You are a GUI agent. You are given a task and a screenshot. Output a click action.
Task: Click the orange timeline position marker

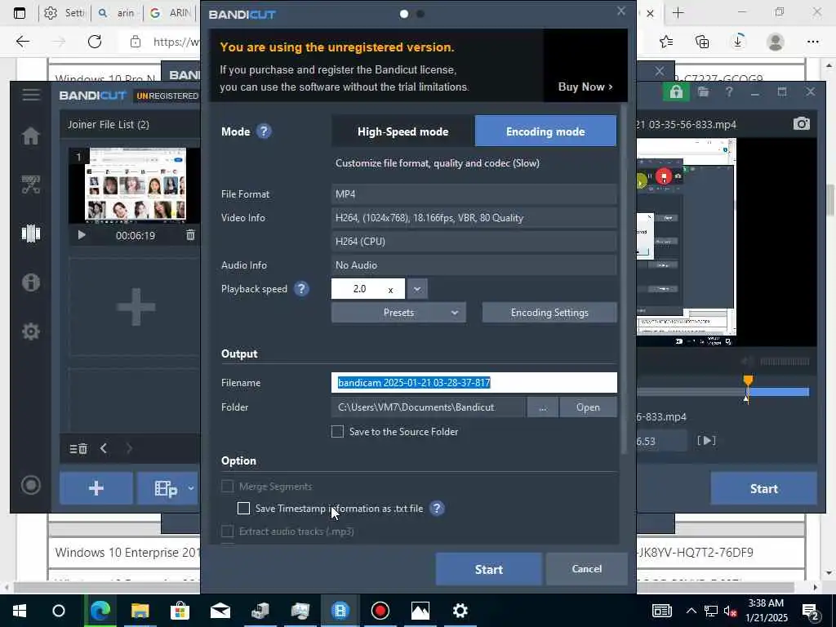coord(748,380)
